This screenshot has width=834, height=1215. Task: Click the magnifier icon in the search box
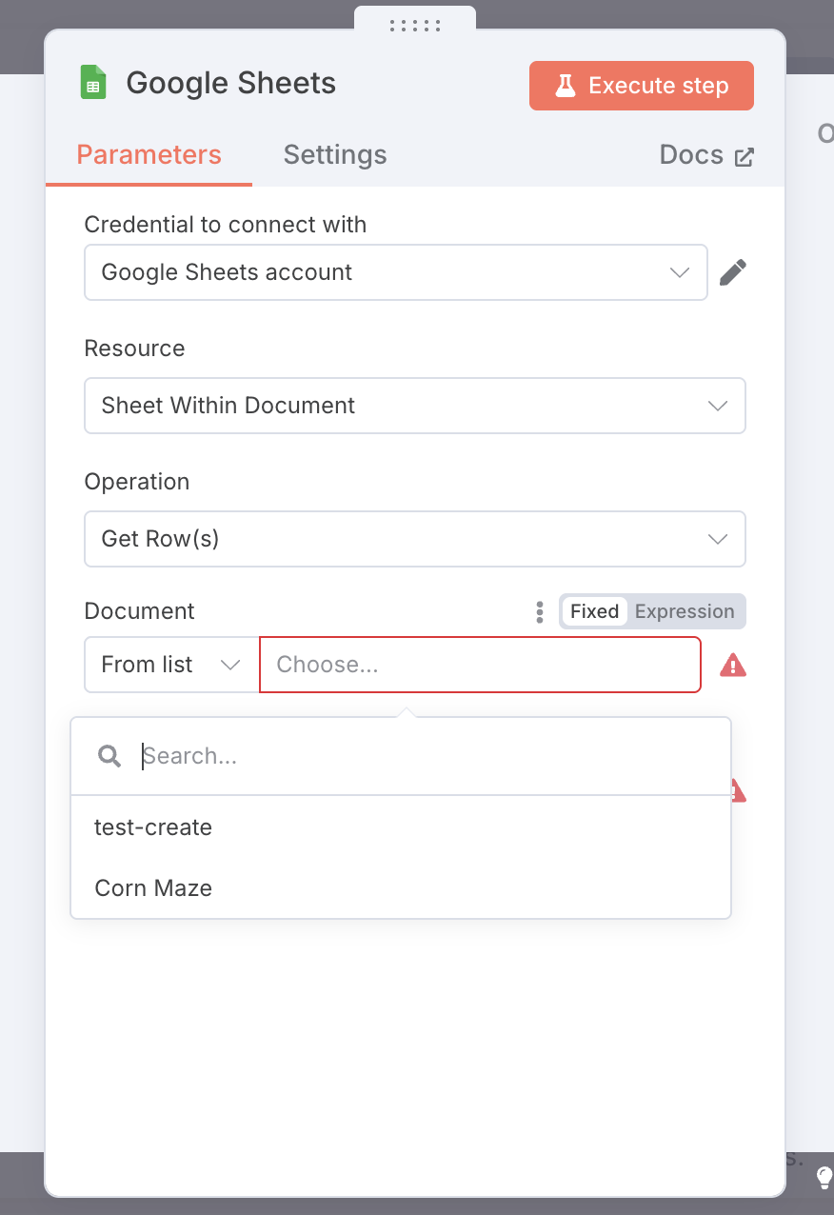109,756
